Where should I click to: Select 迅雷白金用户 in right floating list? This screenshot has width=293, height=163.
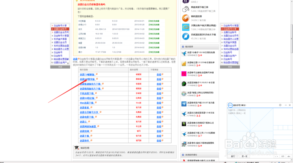tap(230, 56)
